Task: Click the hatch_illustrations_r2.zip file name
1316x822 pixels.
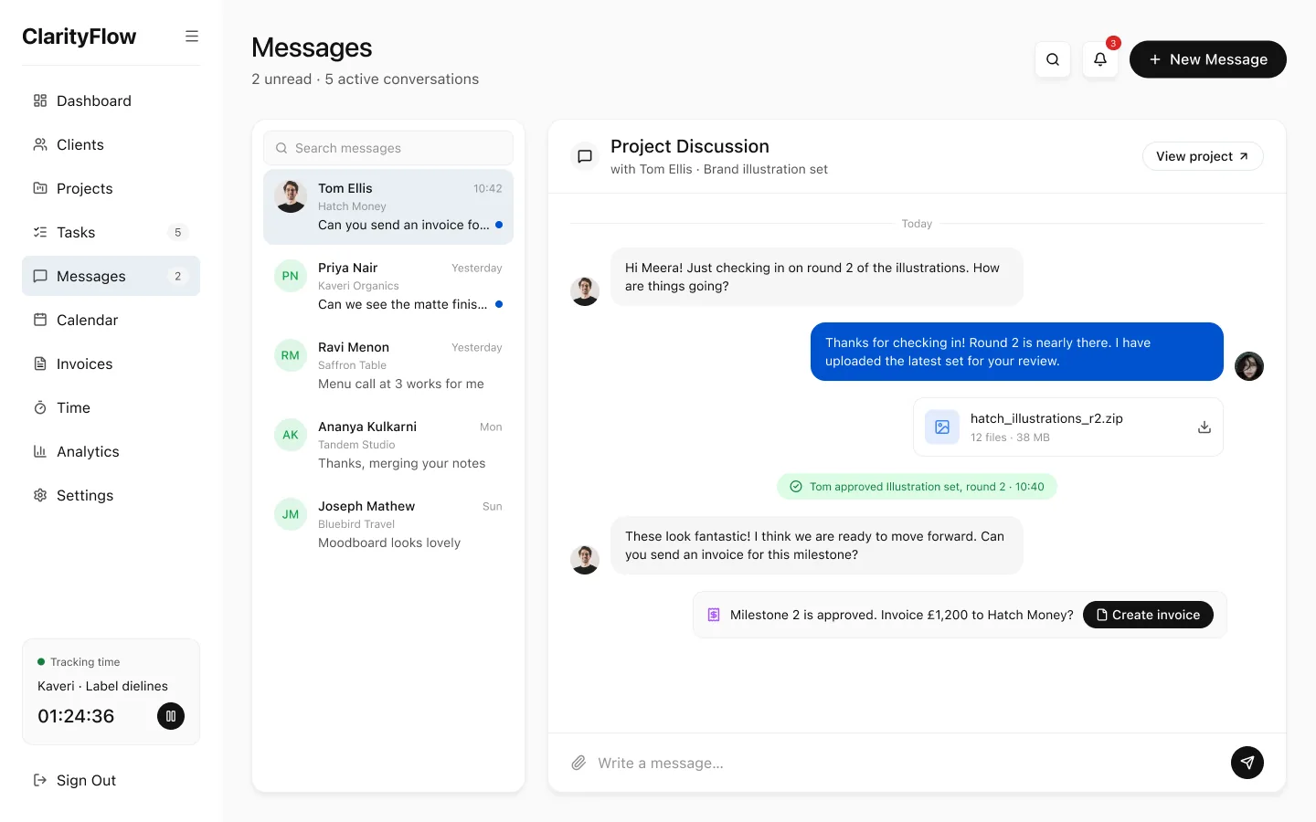Action: (1046, 418)
